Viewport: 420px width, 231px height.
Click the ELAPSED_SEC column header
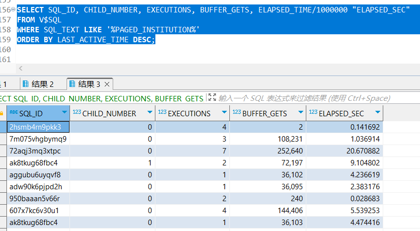tap(345, 113)
